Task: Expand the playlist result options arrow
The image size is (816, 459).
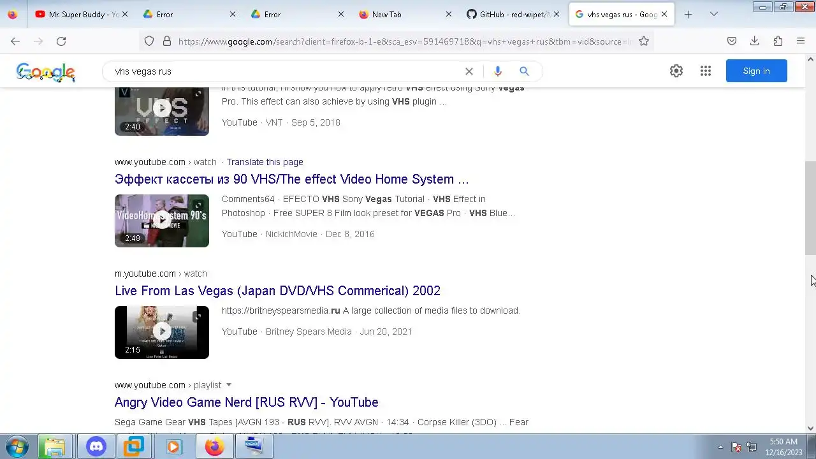Action: coord(229,385)
